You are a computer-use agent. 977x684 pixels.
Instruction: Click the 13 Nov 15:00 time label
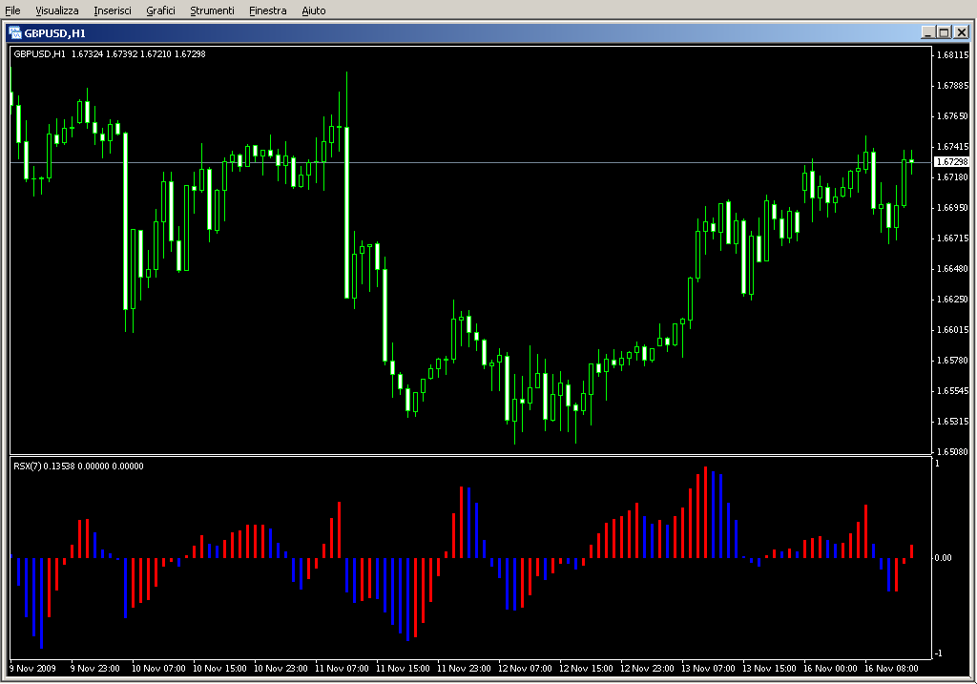click(769, 669)
